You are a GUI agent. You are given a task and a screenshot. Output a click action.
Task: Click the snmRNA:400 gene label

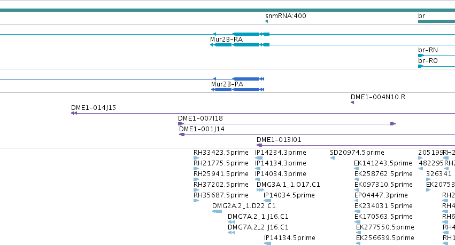point(286,16)
